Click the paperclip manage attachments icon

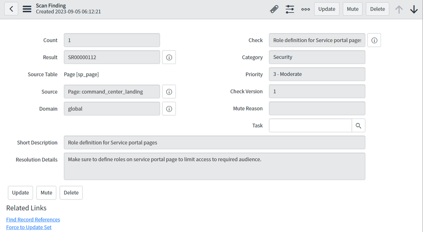pyautogui.click(x=274, y=9)
